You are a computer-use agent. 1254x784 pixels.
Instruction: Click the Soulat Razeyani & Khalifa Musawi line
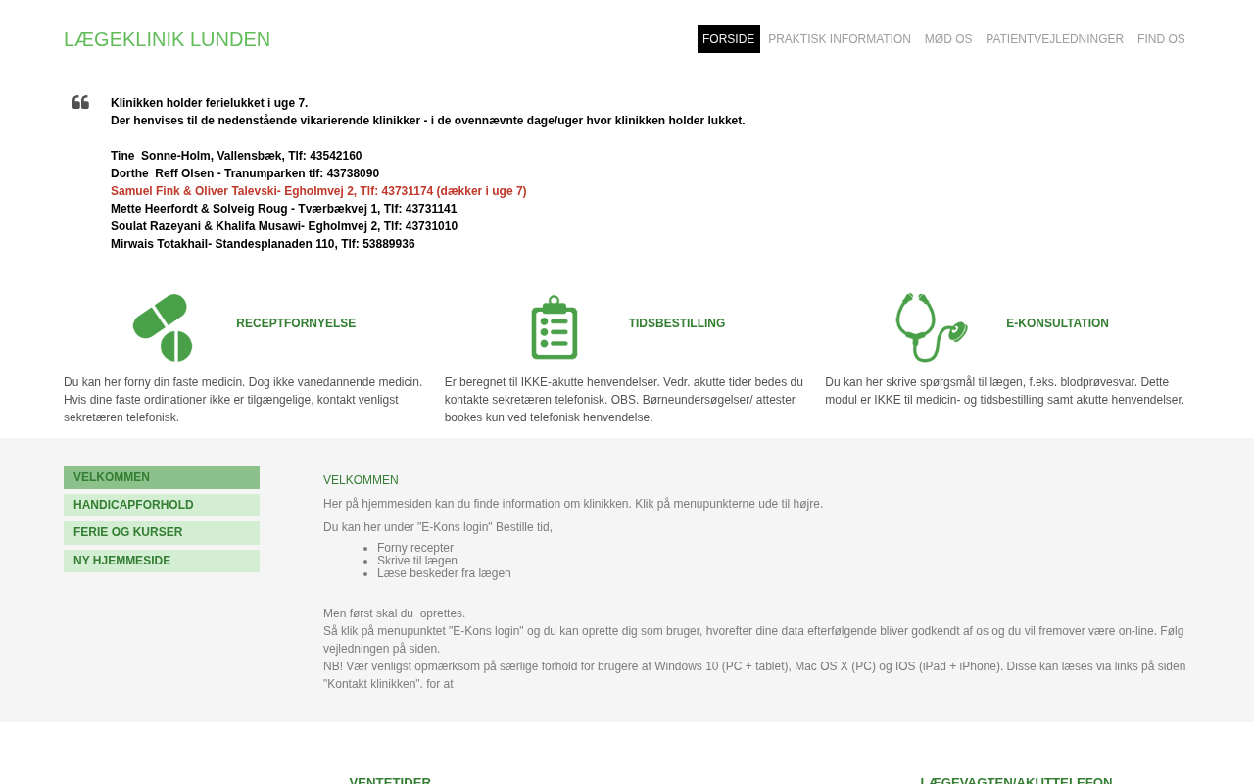(x=284, y=226)
